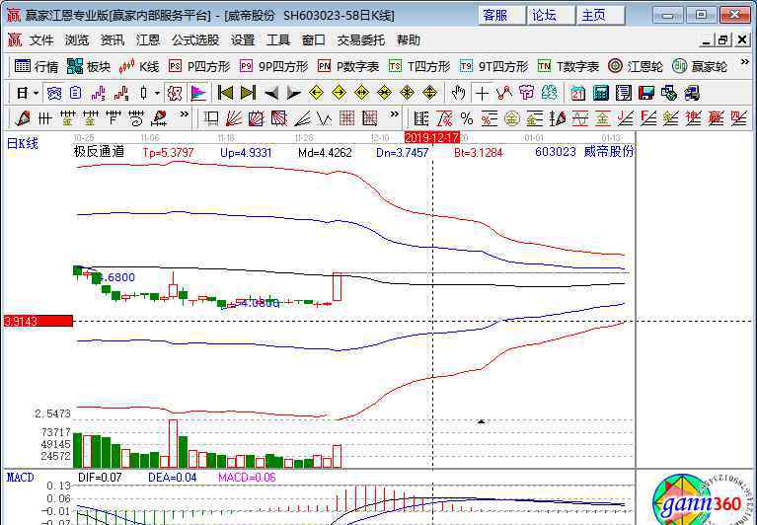Select the percent % tool

[x=467, y=118]
